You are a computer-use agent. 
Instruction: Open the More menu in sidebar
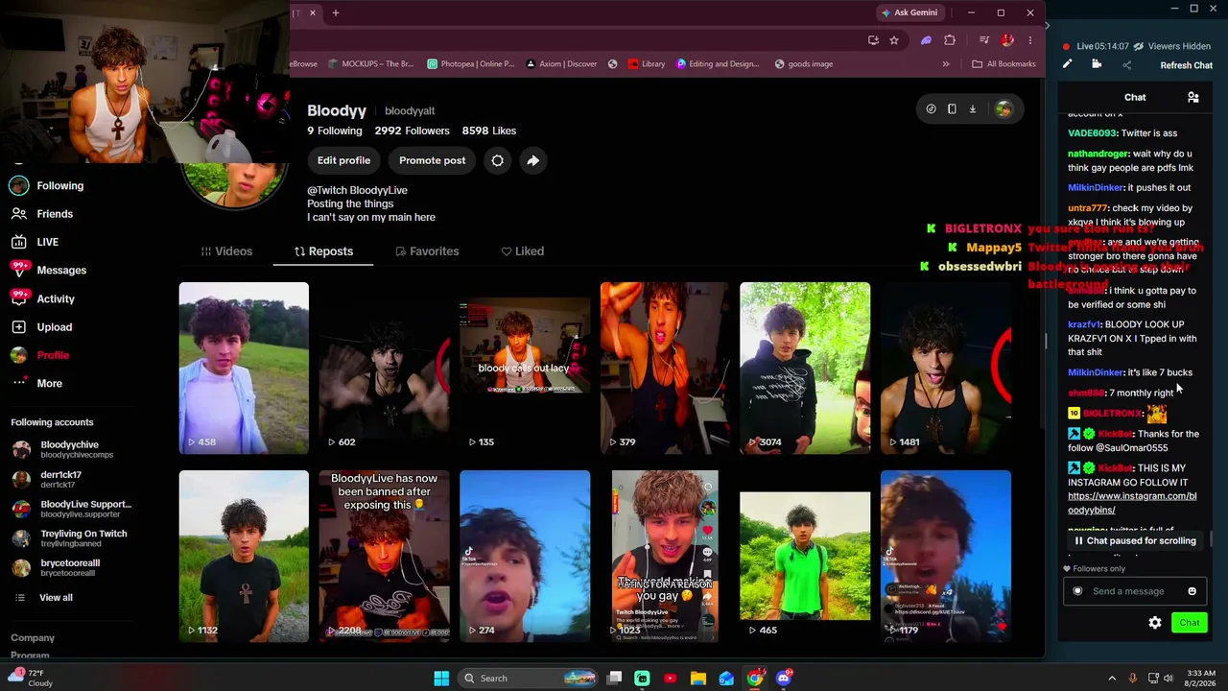tap(37, 383)
